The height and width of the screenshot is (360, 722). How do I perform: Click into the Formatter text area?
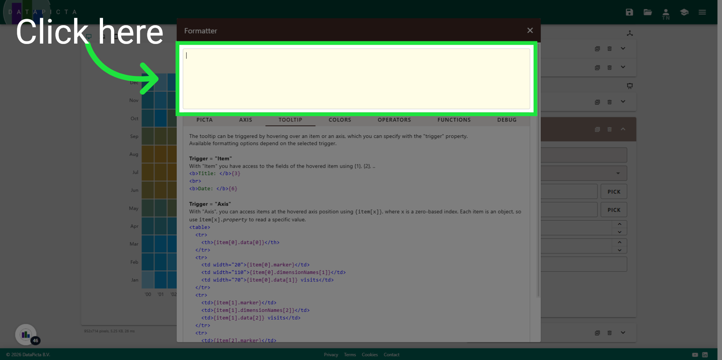click(356, 79)
